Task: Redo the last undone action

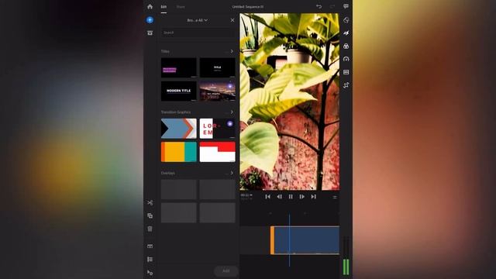Action: point(332,6)
